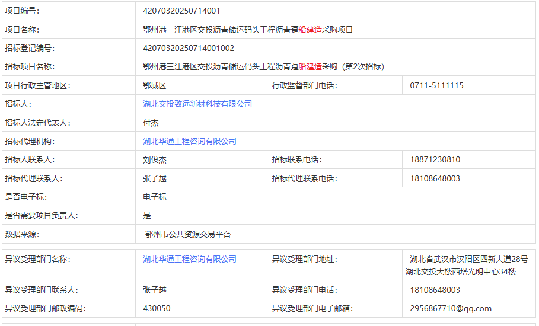The height and width of the screenshot is (326, 539).
Task: Click the 招标项目名称 value ending with 第2次招标
Action: [x=263, y=66]
